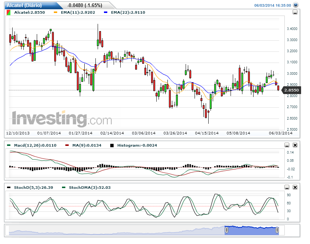Close the Stochastic indicator panel
This screenshot has height=244, width=310.
point(295,187)
